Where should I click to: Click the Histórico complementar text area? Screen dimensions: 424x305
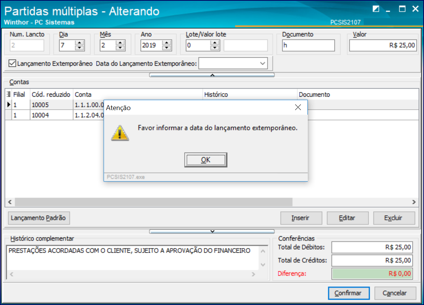133,257
